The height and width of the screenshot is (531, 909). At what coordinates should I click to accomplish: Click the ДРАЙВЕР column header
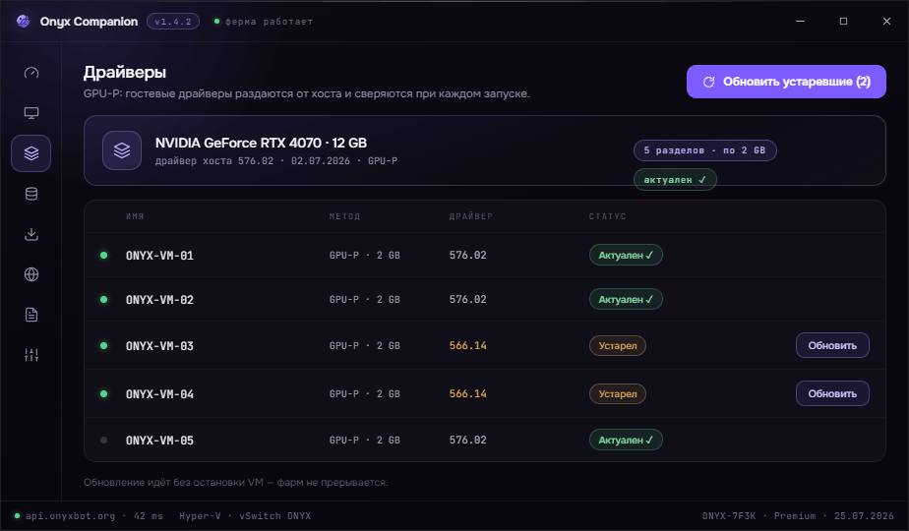coord(470,216)
